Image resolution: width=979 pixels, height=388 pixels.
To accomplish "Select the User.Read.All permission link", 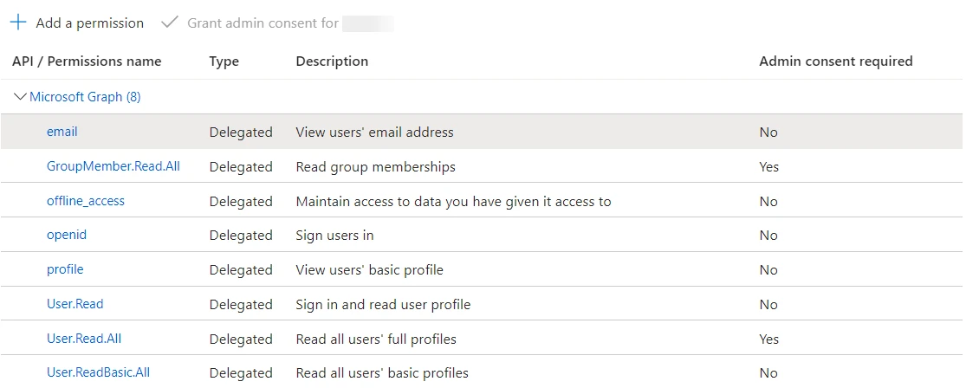I will pos(84,338).
